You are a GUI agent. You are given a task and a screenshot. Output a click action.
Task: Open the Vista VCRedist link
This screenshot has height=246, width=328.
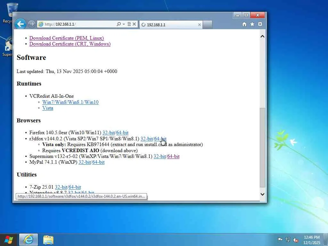pyautogui.click(x=48, y=108)
